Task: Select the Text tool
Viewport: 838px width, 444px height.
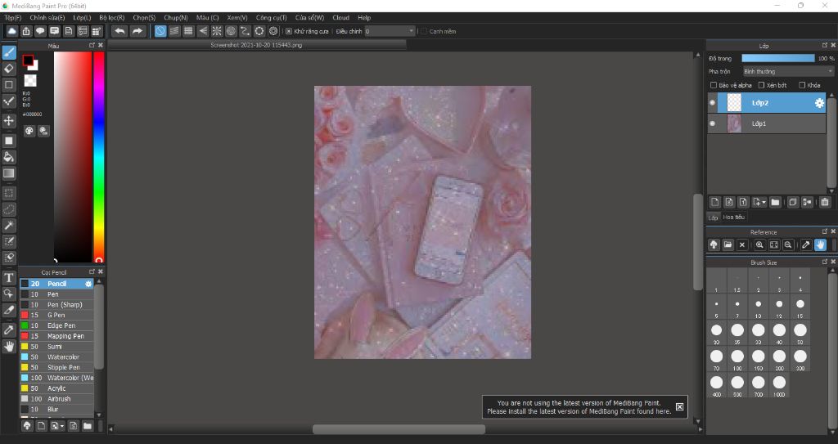Action: pos(9,277)
